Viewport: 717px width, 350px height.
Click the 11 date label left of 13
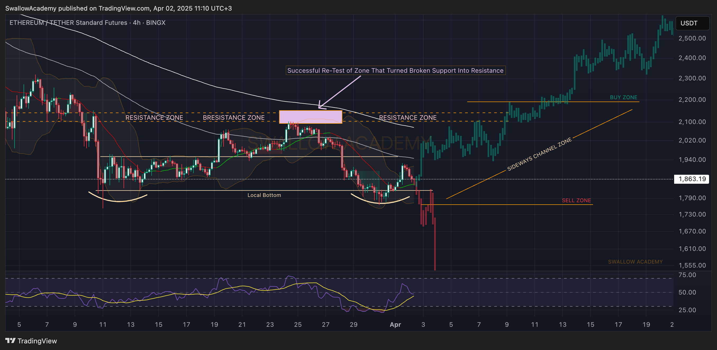pos(103,324)
